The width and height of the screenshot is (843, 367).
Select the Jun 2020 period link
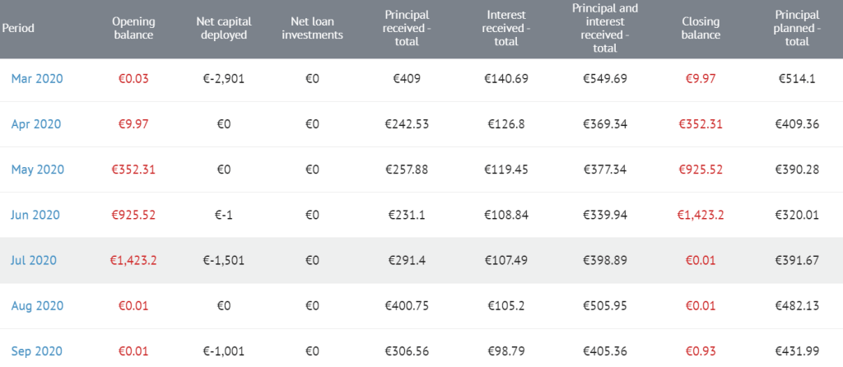tap(37, 215)
